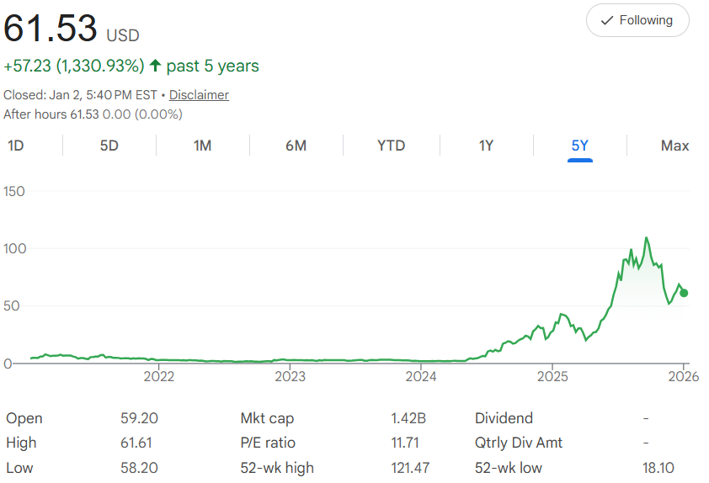Click the 61.53 price heading
The width and height of the screenshot is (709, 483).
[x=51, y=29]
